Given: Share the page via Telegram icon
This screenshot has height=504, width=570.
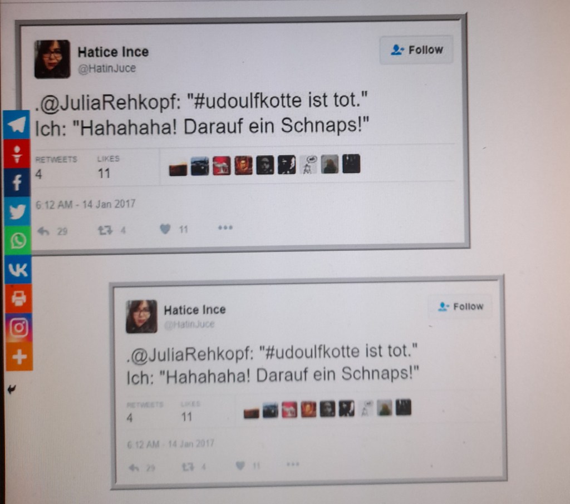Looking at the screenshot, I should point(16,125).
